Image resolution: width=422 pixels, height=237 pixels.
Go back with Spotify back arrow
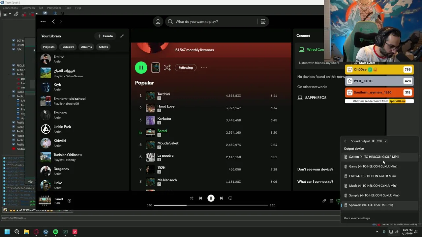tap(53, 21)
